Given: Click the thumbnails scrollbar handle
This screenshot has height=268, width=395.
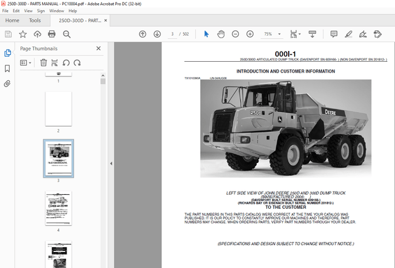Looking at the screenshot, I should (103, 81).
